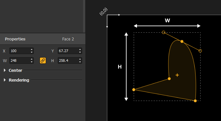
Task: Expand the Rendering section
Action: click(5, 80)
